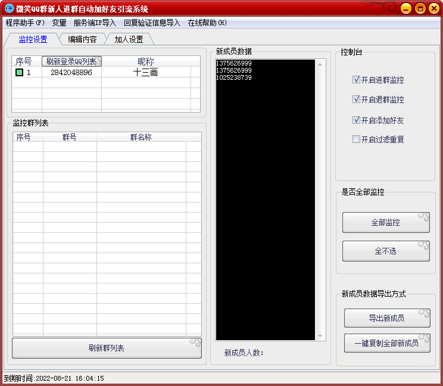443x386 pixels.
Task: Click 到期时间 status bar text
Action: tap(54, 378)
